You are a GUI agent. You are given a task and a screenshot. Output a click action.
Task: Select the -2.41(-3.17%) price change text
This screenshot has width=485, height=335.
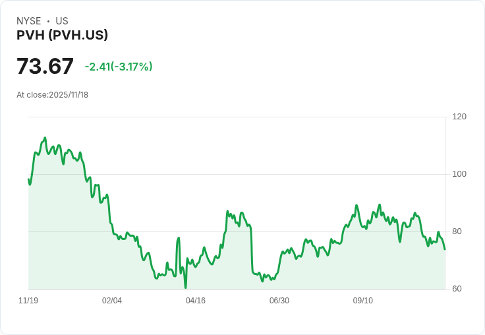[119, 67]
